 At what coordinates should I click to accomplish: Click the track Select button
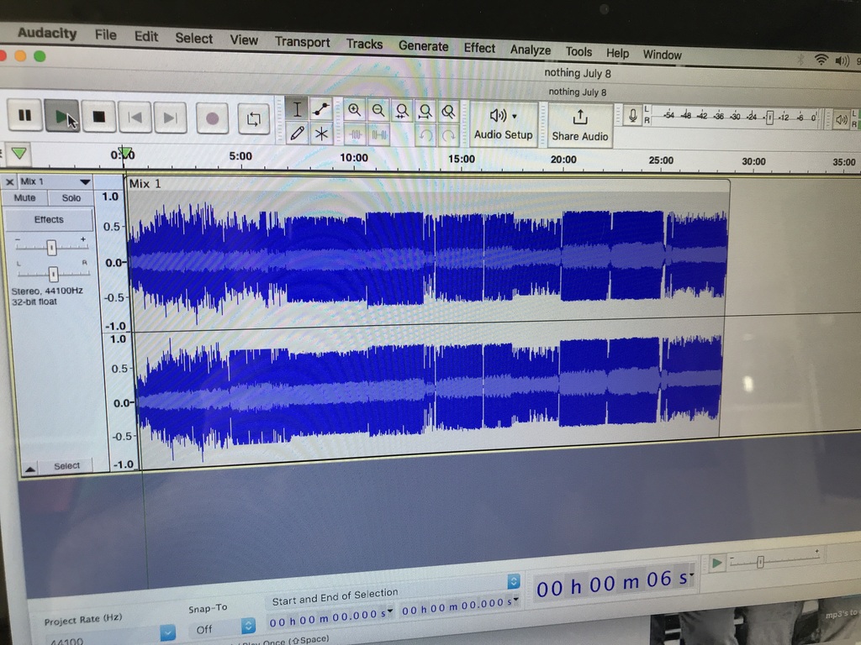point(66,465)
